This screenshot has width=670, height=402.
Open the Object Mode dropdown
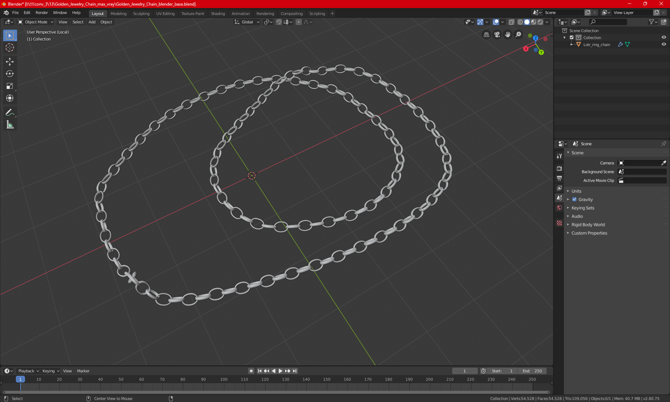pos(36,22)
